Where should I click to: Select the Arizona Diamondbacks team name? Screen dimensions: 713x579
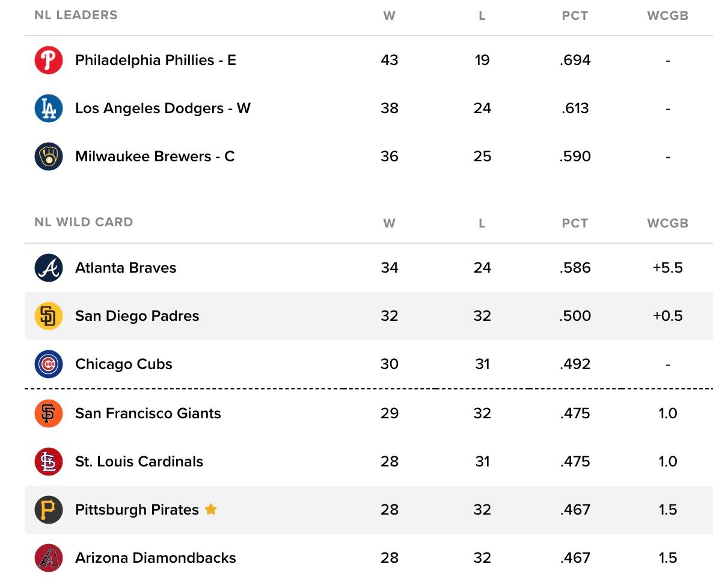point(156,558)
